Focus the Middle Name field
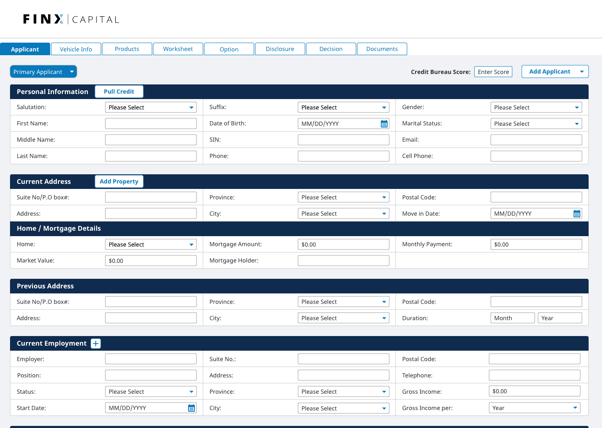The height and width of the screenshot is (428, 602). tap(151, 140)
